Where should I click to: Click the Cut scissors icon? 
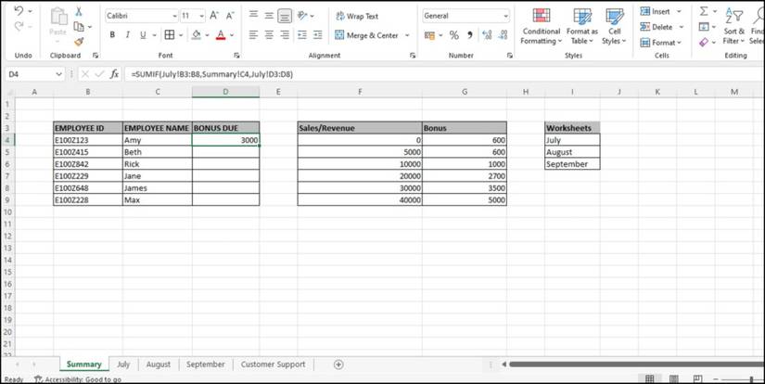point(79,12)
